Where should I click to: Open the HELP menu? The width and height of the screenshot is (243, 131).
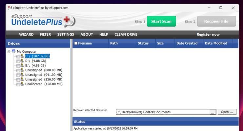104,34
